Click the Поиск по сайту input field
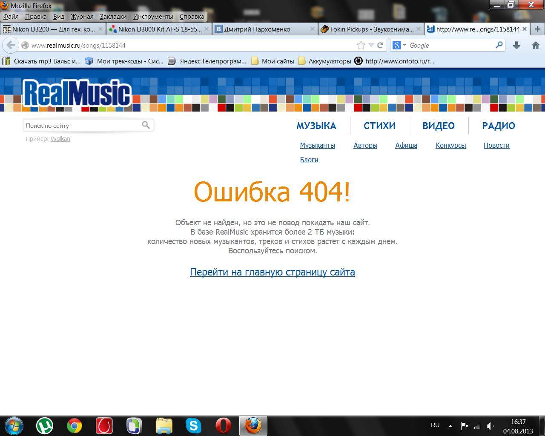Viewport: 545px width, 436px height. pyautogui.click(x=82, y=126)
